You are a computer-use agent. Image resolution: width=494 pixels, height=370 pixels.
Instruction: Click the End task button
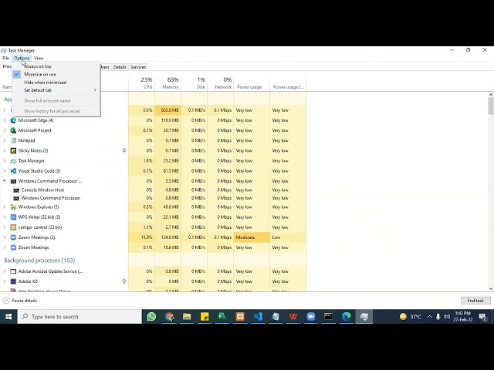pos(475,301)
